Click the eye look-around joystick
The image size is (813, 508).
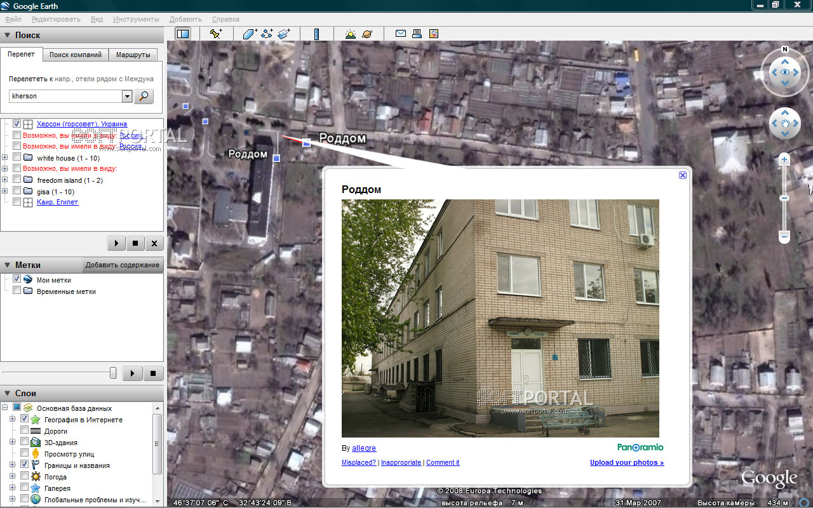click(785, 72)
